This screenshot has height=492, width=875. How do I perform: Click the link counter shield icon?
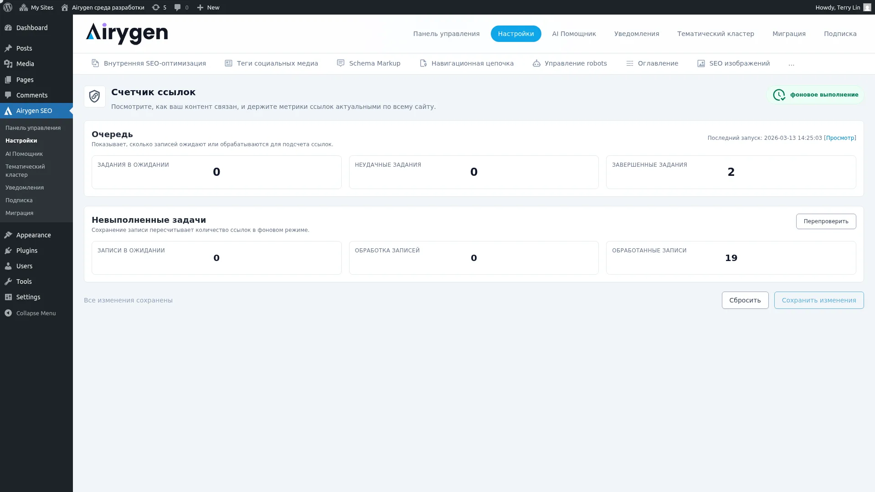95,97
